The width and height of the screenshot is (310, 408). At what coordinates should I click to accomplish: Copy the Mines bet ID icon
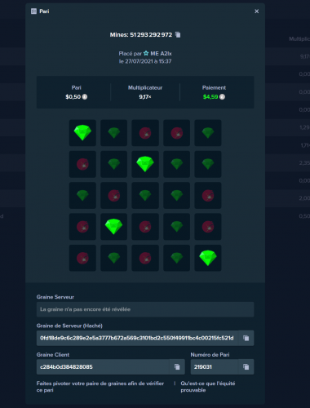point(178,34)
